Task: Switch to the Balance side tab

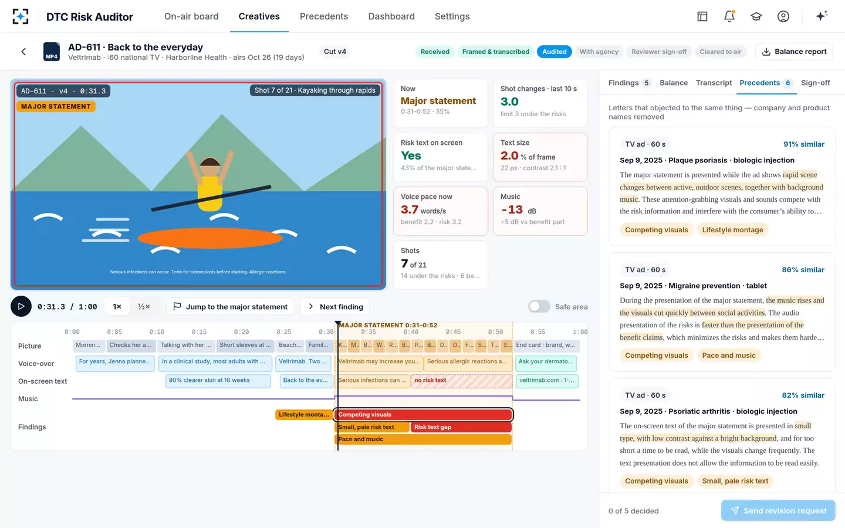Action: (674, 83)
